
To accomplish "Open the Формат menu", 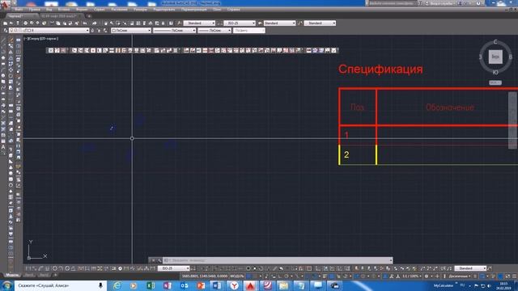I will pyautogui.click(x=82, y=10).
